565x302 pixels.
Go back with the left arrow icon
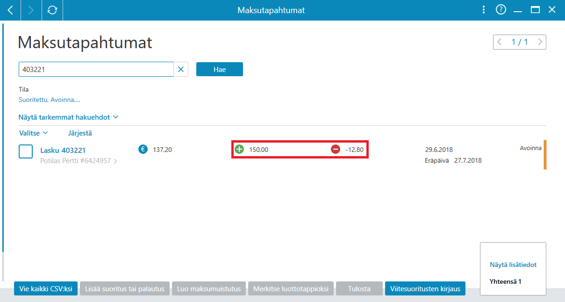[10, 10]
